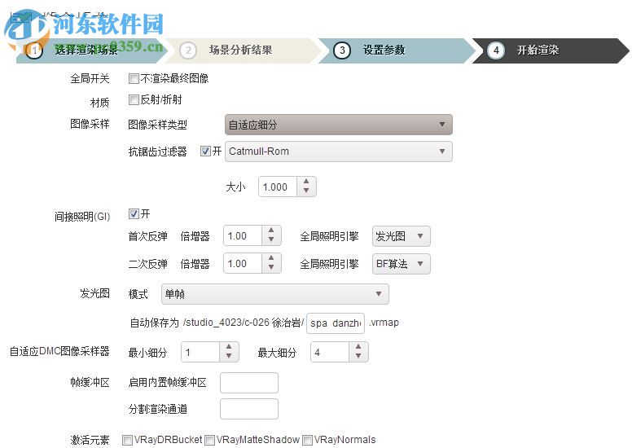This screenshot has height=448, width=632.
Task: Toggle 反射/折射 material checkbox
Action: pos(134,99)
